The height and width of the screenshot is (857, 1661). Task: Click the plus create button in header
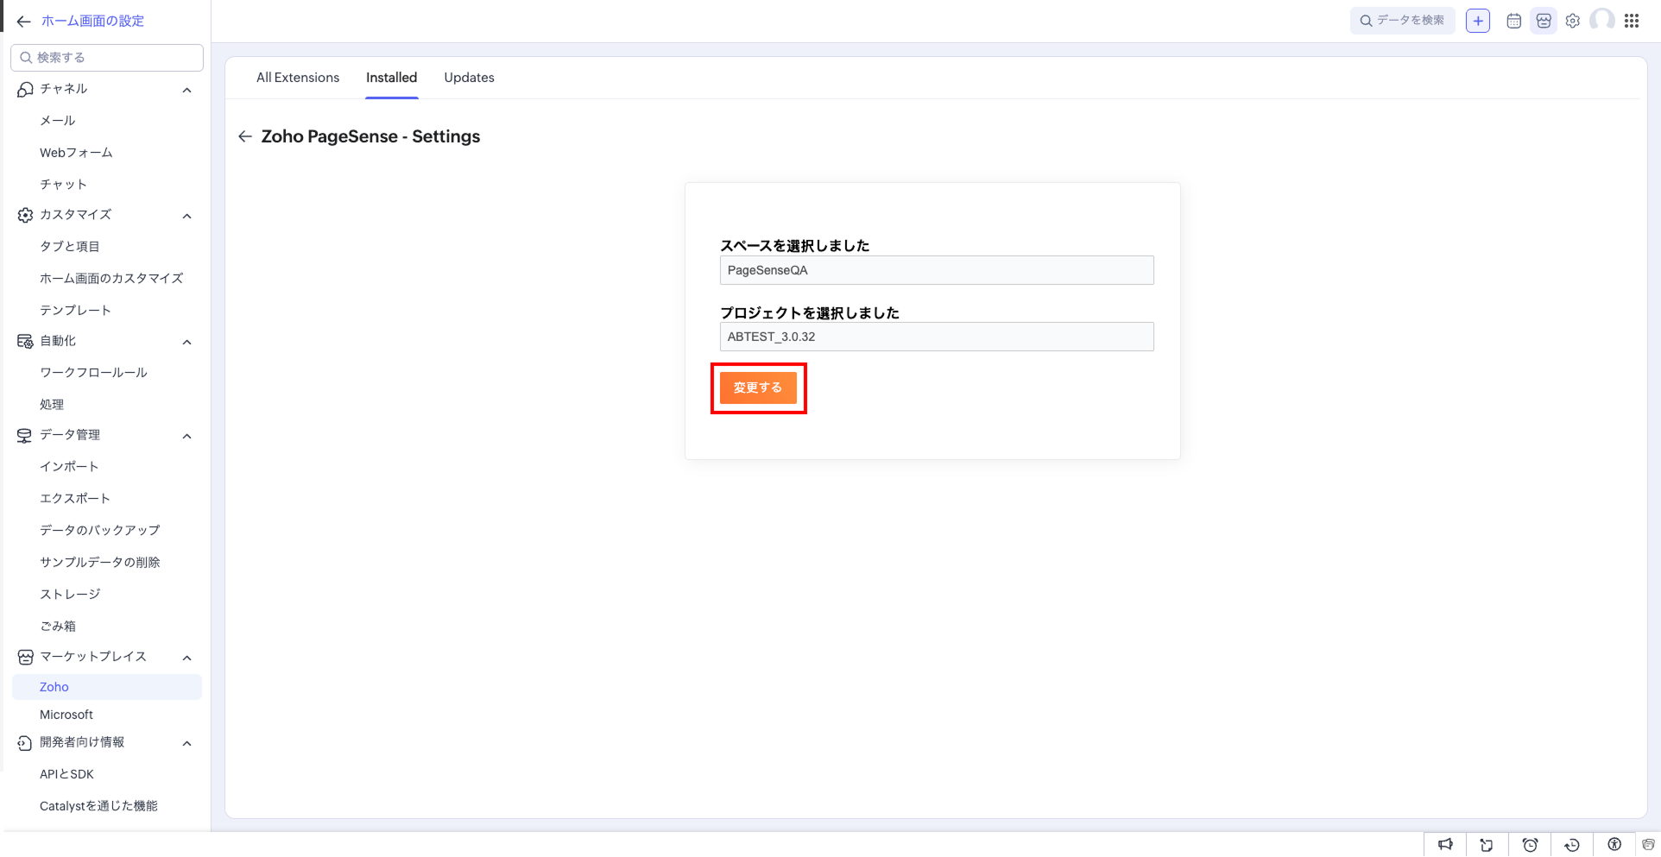(x=1478, y=21)
